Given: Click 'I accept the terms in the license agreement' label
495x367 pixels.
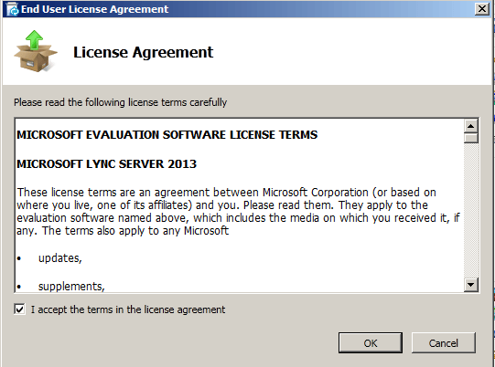Looking at the screenshot, I should (128, 309).
